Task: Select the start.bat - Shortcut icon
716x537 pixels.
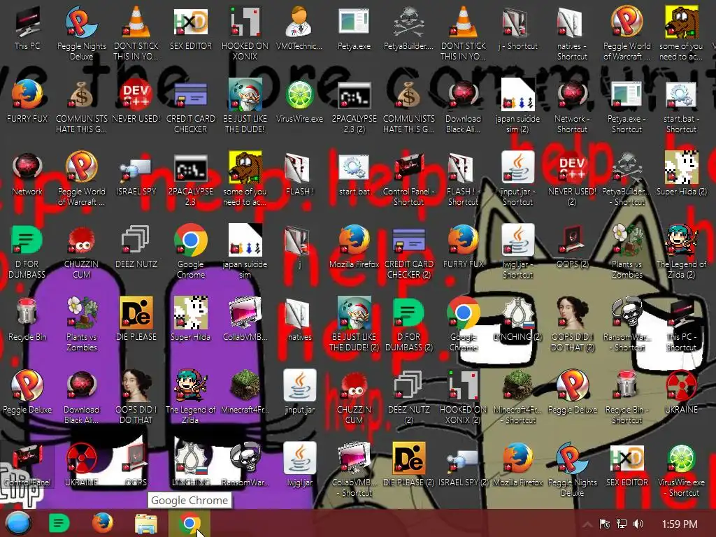Action: [x=681, y=106]
